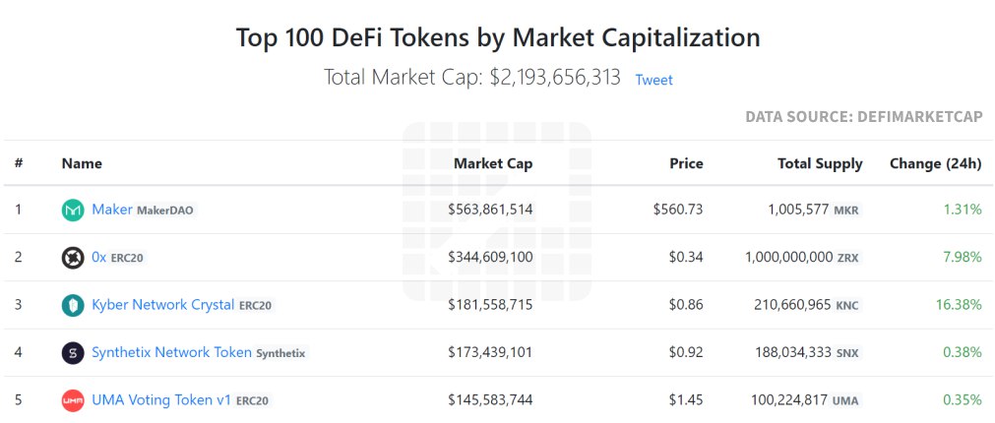Sort by Change (24h) column header
Viewport: 995px width, 423px height.
935,163
